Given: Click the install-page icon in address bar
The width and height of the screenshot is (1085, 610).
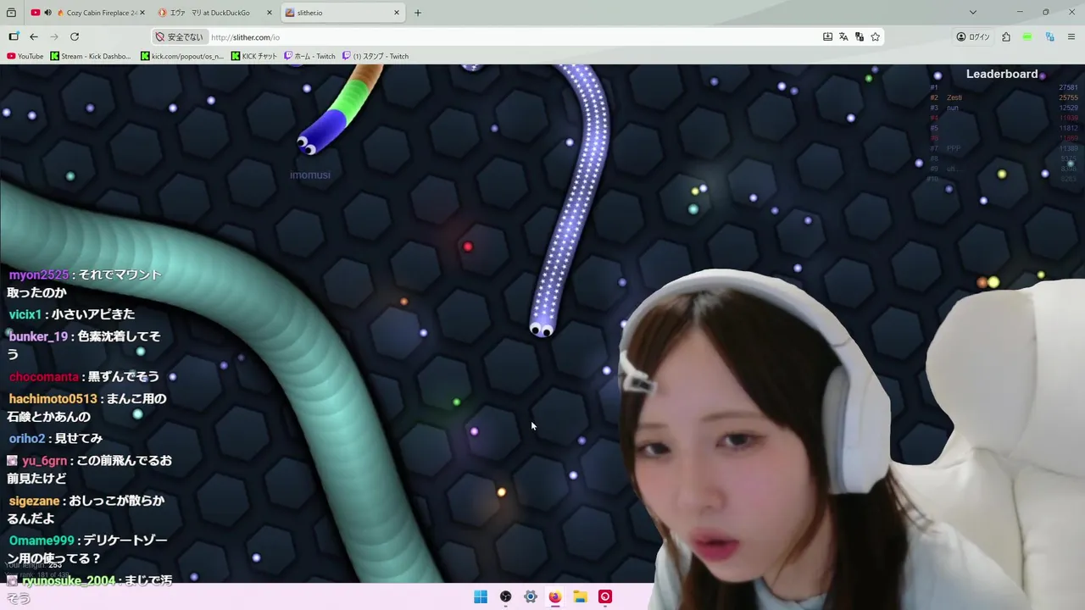Looking at the screenshot, I should click(x=827, y=36).
